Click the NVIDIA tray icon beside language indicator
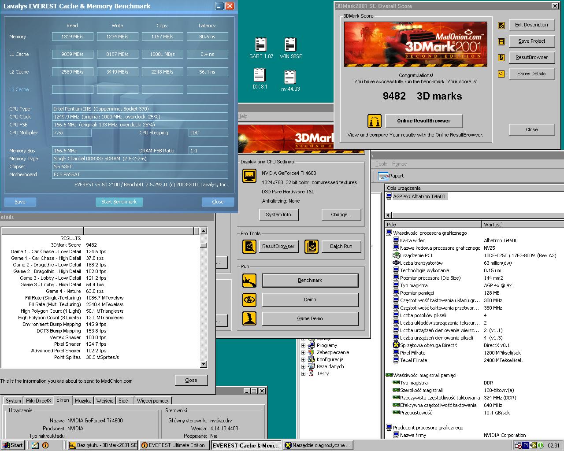 coord(533,445)
